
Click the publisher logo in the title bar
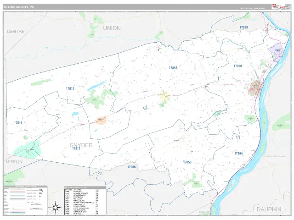[278, 7]
